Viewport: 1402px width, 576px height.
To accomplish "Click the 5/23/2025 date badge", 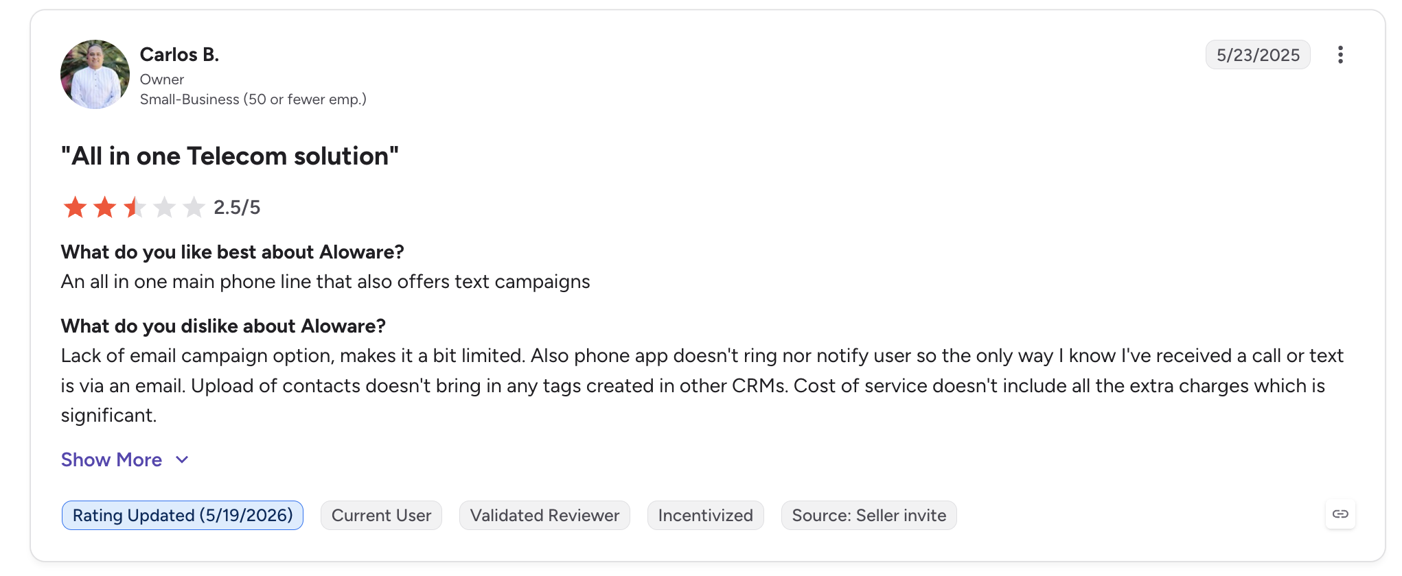I will click(x=1258, y=55).
